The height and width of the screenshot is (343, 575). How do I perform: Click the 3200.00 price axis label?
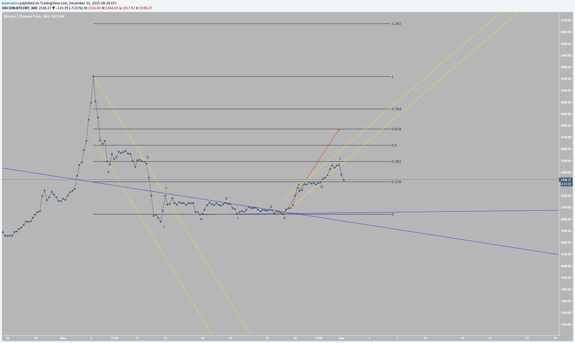click(x=566, y=79)
